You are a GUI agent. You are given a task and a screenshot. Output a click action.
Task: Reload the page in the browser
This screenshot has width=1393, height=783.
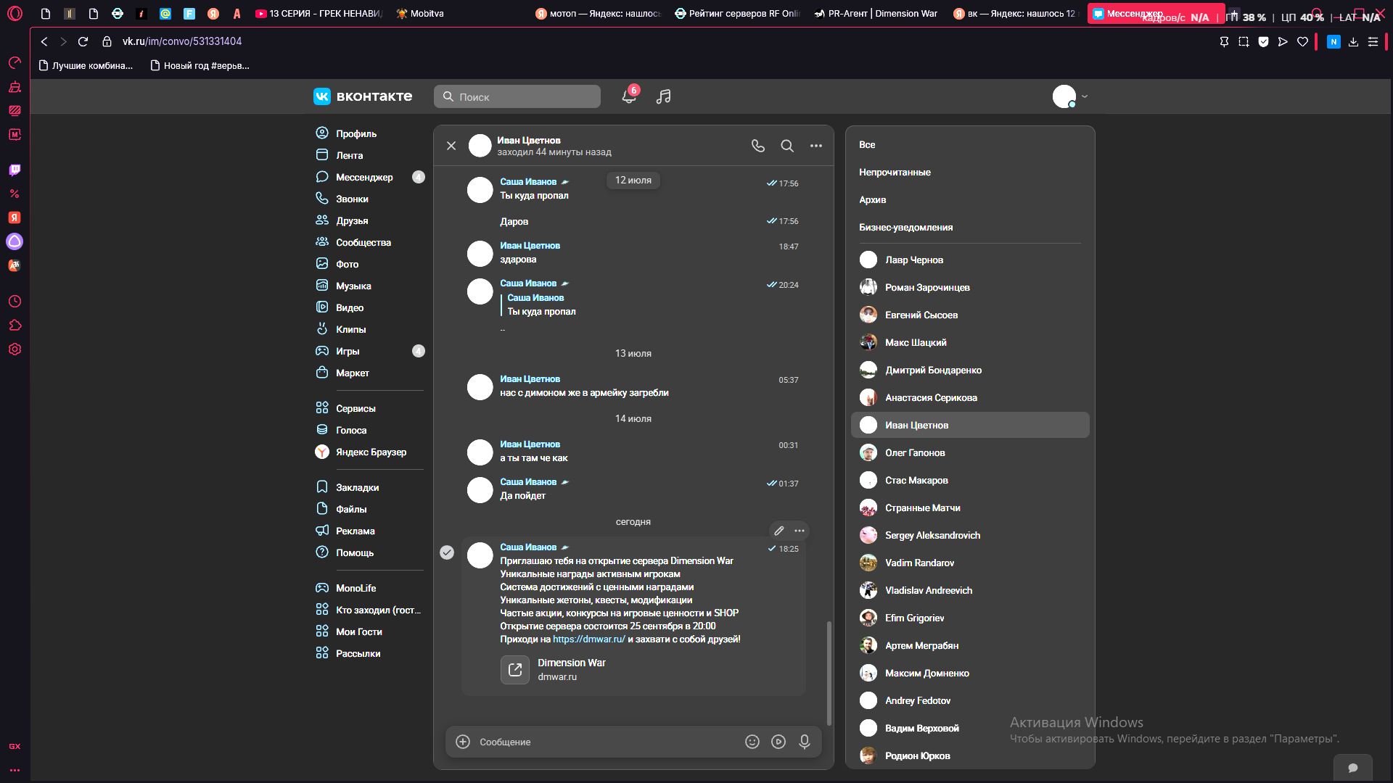pyautogui.click(x=83, y=41)
